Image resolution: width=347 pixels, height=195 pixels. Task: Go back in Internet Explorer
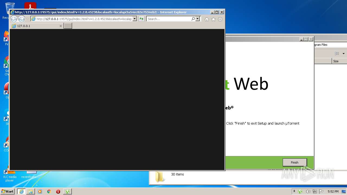14,19
